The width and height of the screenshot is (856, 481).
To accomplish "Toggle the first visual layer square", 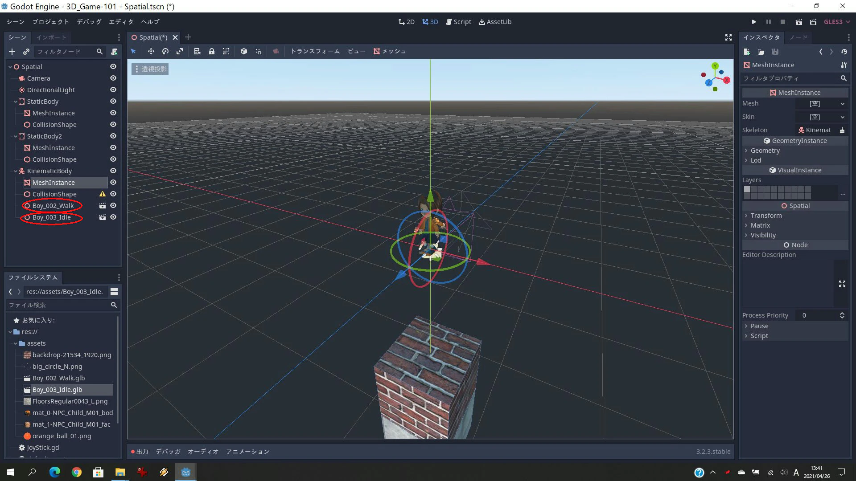I will coord(747,189).
